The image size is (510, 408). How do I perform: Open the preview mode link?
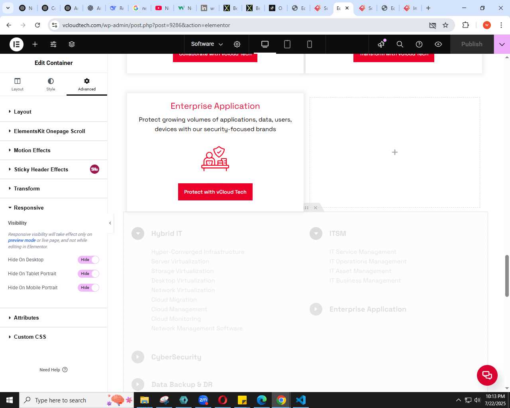[x=22, y=240]
